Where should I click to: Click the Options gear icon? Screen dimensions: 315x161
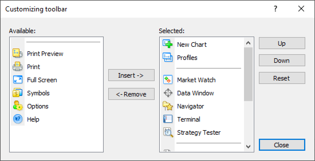coord(18,106)
